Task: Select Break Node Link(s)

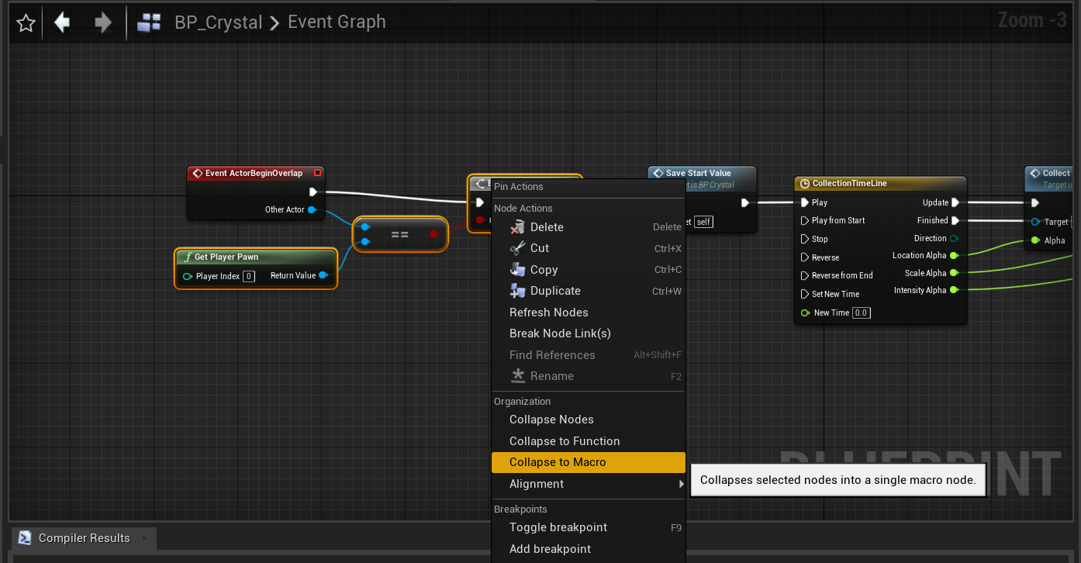Action: point(589,333)
